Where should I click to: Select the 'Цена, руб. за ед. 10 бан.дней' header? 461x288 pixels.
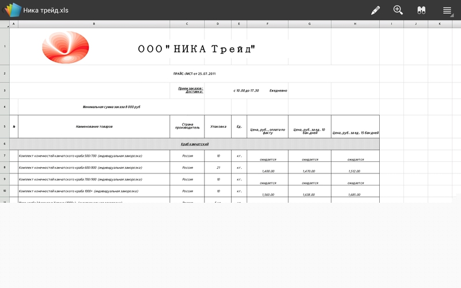coord(309,127)
